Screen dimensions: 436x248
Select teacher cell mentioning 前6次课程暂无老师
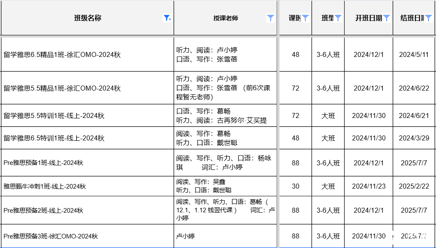225,88
